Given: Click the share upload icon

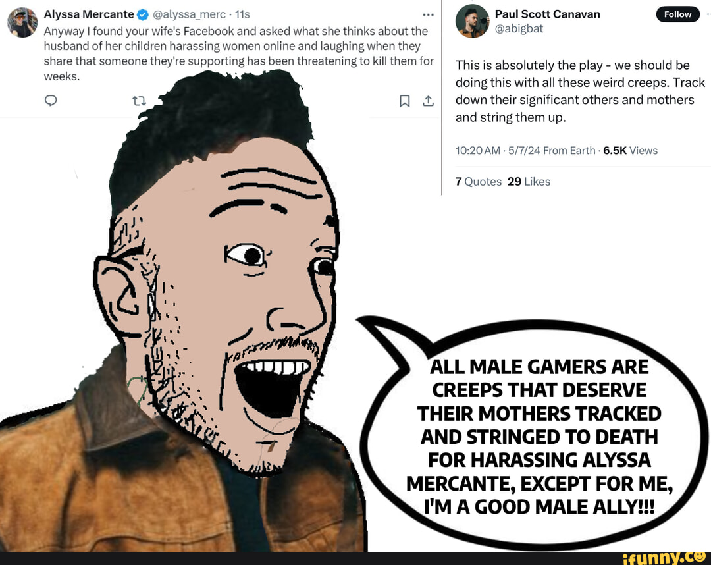Looking at the screenshot, I should pos(428,101).
